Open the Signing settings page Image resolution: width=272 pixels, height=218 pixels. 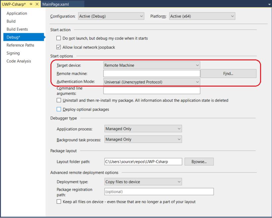[13, 53]
